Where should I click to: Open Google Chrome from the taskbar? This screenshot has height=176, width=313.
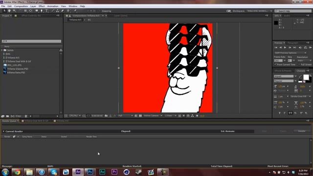17,172
